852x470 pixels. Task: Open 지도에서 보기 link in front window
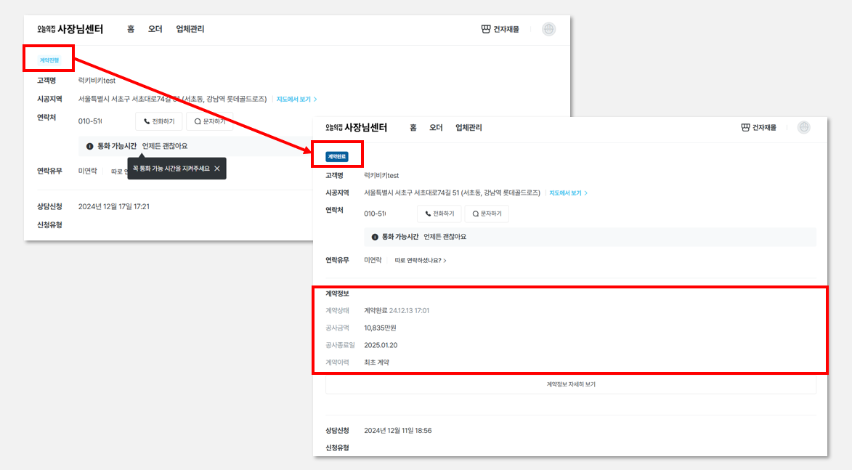(568, 193)
